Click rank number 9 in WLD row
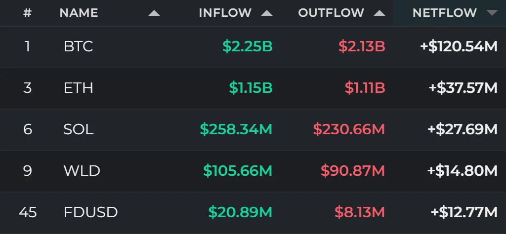The image size is (506, 234). (28, 170)
